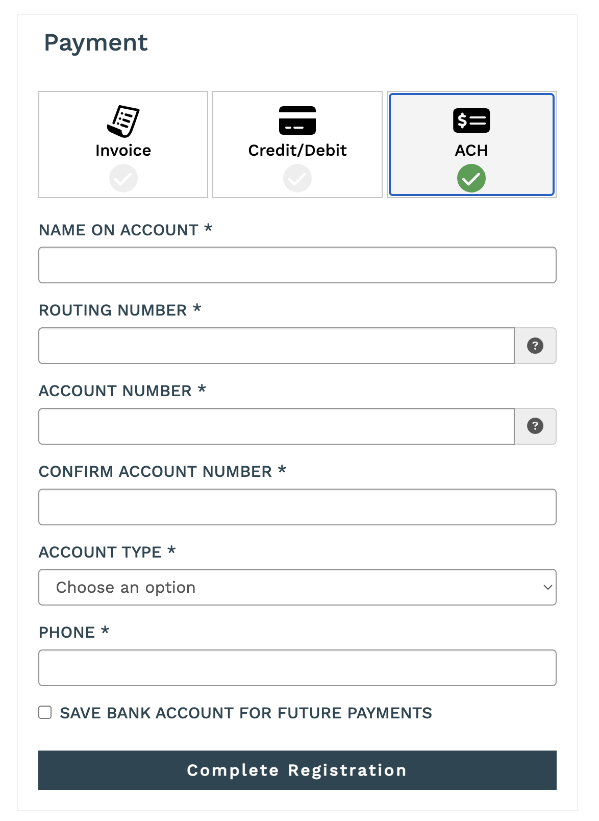Click into the Routing Number input

coord(276,346)
